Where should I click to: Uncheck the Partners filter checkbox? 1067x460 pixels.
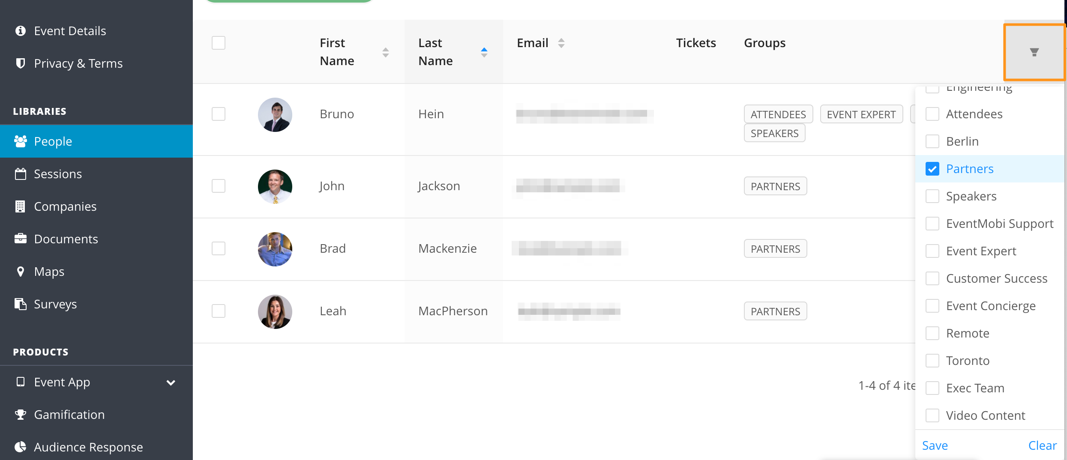[932, 169]
